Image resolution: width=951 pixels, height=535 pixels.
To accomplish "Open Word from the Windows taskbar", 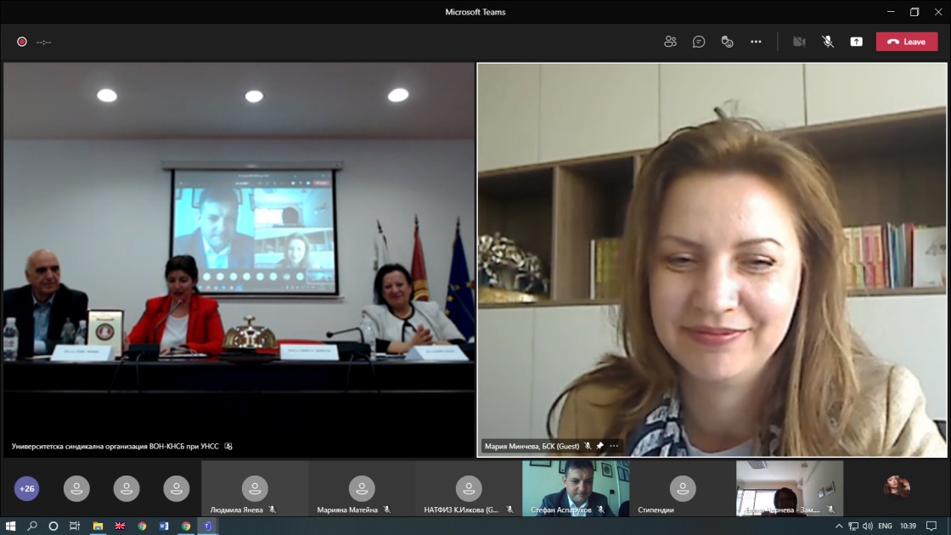I will [x=164, y=527].
